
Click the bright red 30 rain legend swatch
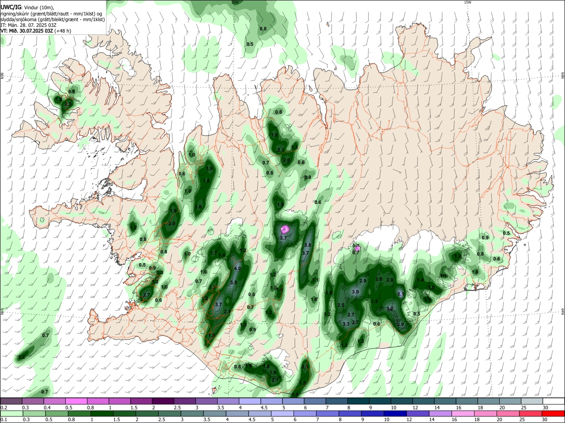(553, 413)
